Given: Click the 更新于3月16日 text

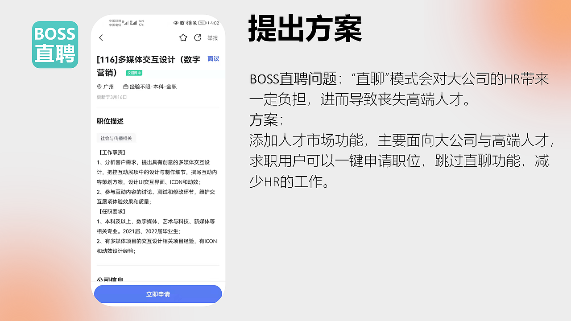Looking at the screenshot, I should [112, 97].
